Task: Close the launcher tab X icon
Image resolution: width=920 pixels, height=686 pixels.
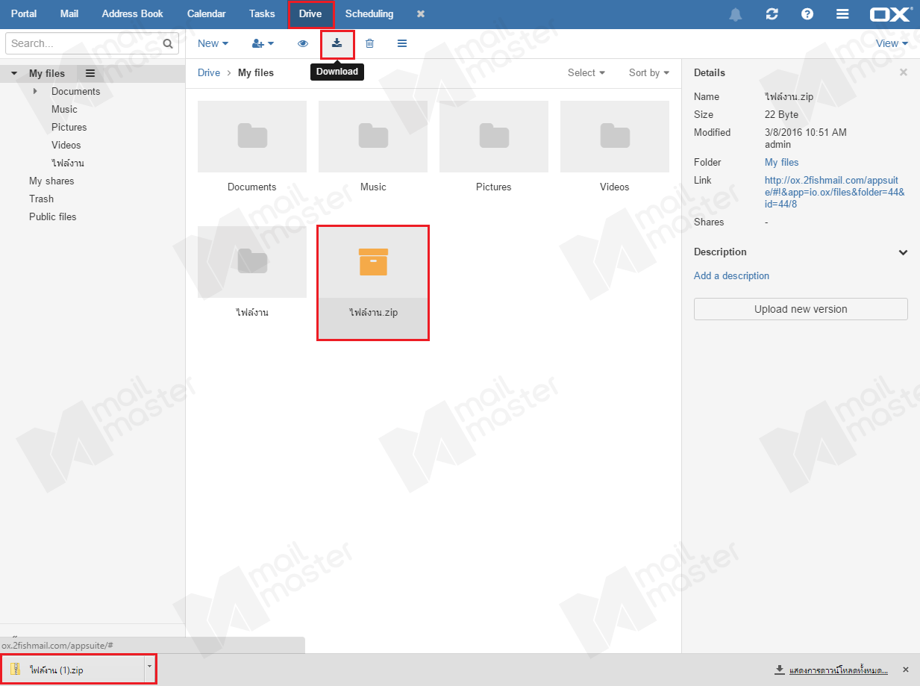Action: click(x=421, y=14)
